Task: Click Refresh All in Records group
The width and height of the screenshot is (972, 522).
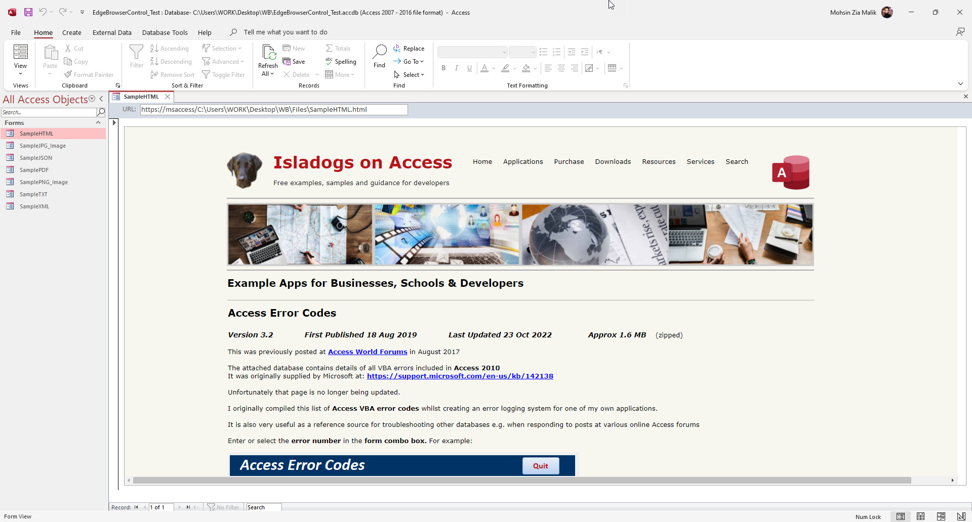Action: coord(268,60)
